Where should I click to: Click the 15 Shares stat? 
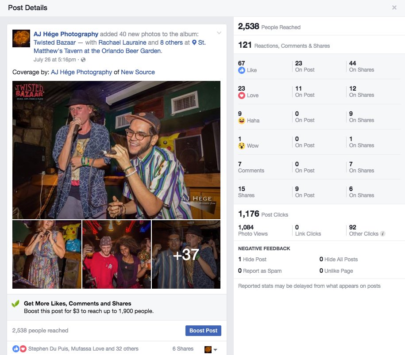tap(246, 192)
